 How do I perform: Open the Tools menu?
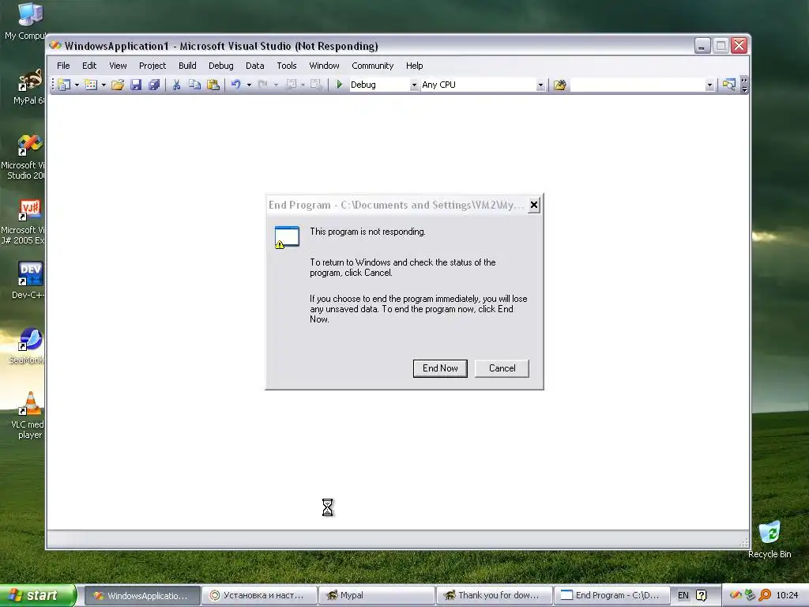(286, 66)
